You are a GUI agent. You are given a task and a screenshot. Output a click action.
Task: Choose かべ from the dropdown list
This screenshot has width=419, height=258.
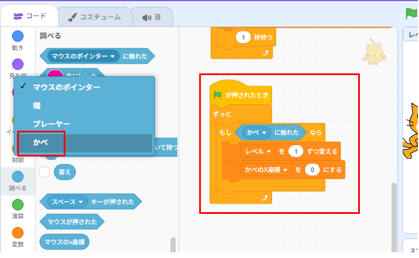pyautogui.click(x=41, y=142)
